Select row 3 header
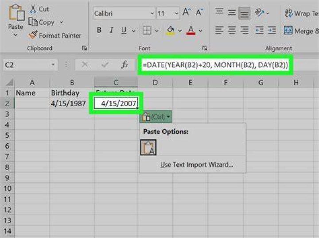Screen dimensions: 319x238 click(7, 114)
